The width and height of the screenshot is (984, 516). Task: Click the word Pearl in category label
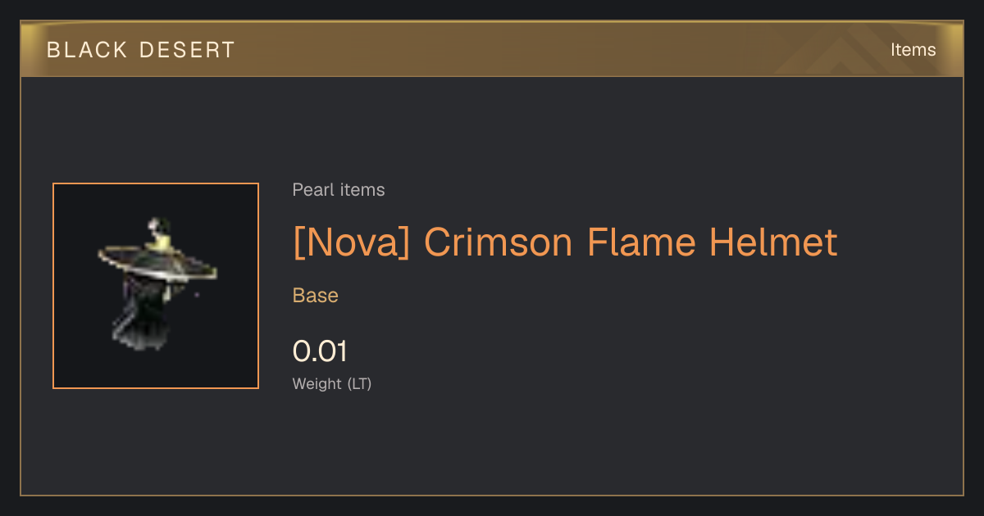[x=311, y=190]
